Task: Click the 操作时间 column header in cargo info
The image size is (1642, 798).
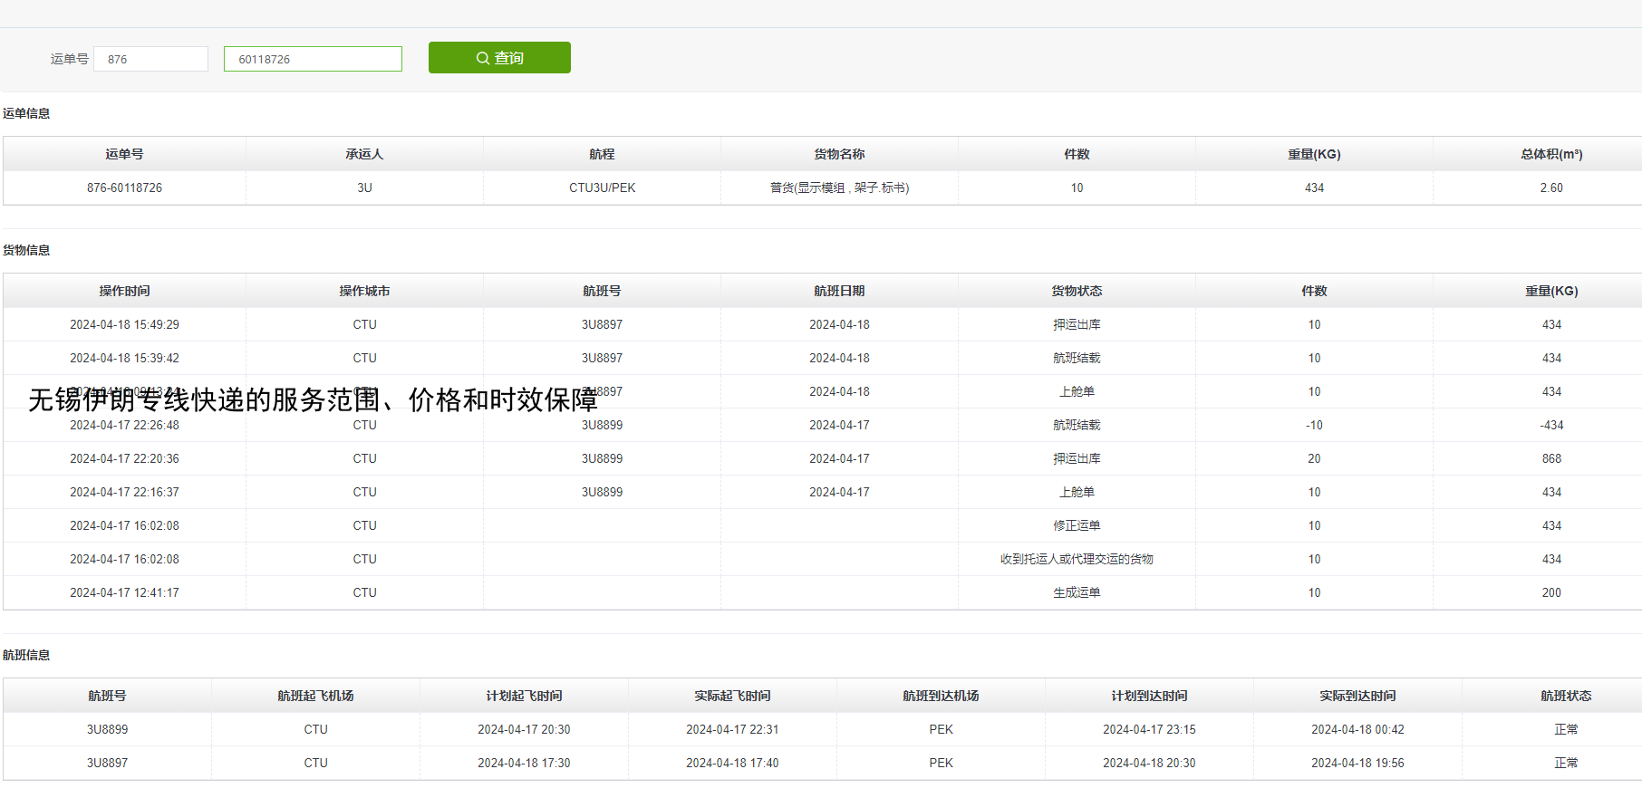Action: click(124, 291)
